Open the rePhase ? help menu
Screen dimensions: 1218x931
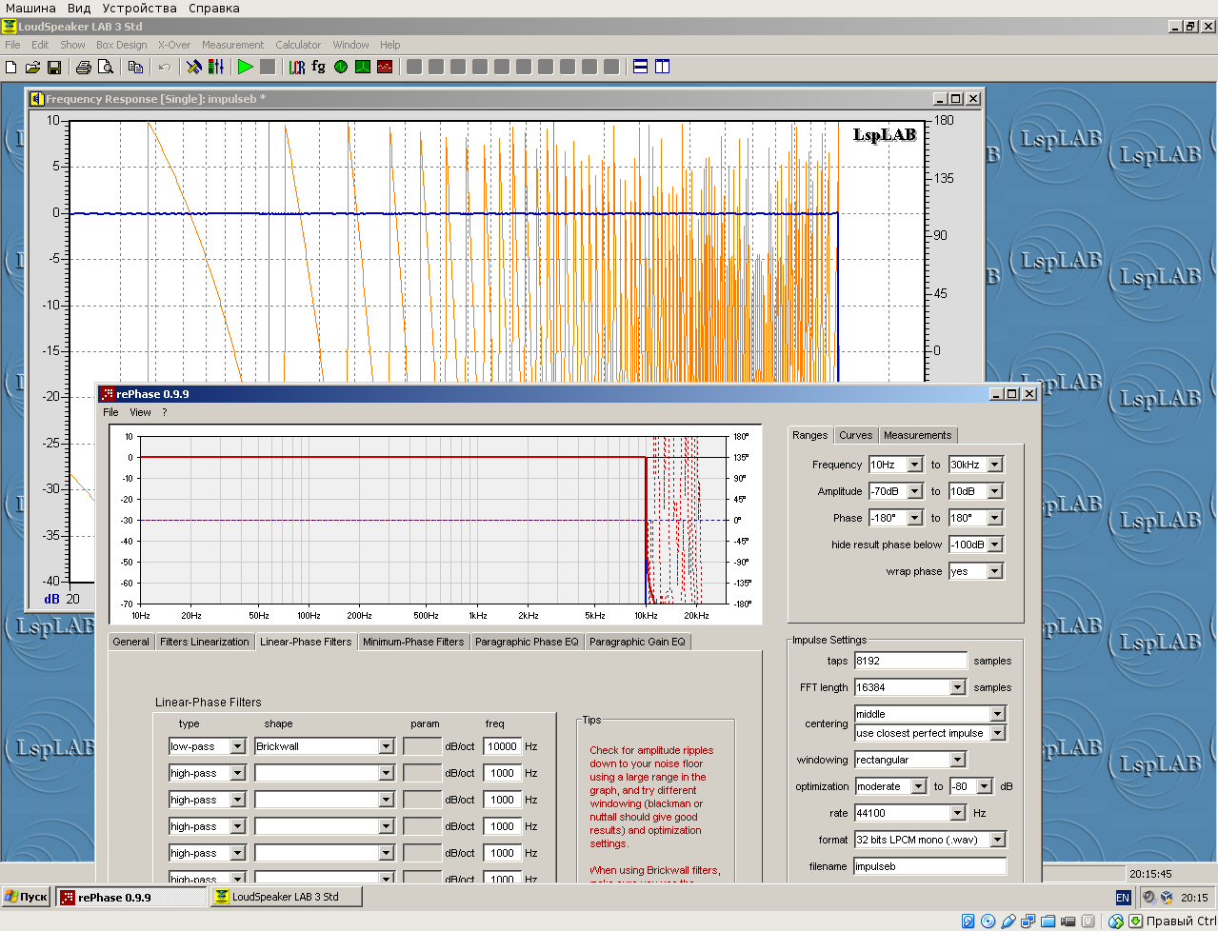[164, 412]
